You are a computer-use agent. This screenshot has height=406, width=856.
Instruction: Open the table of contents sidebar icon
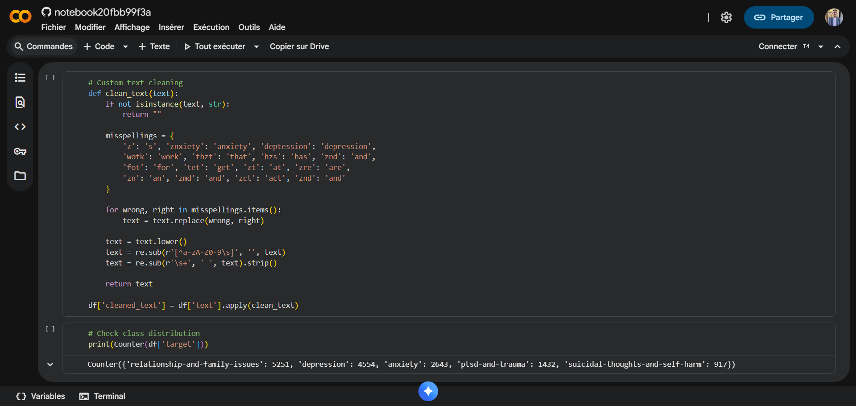pyautogui.click(x=20, y=78)
